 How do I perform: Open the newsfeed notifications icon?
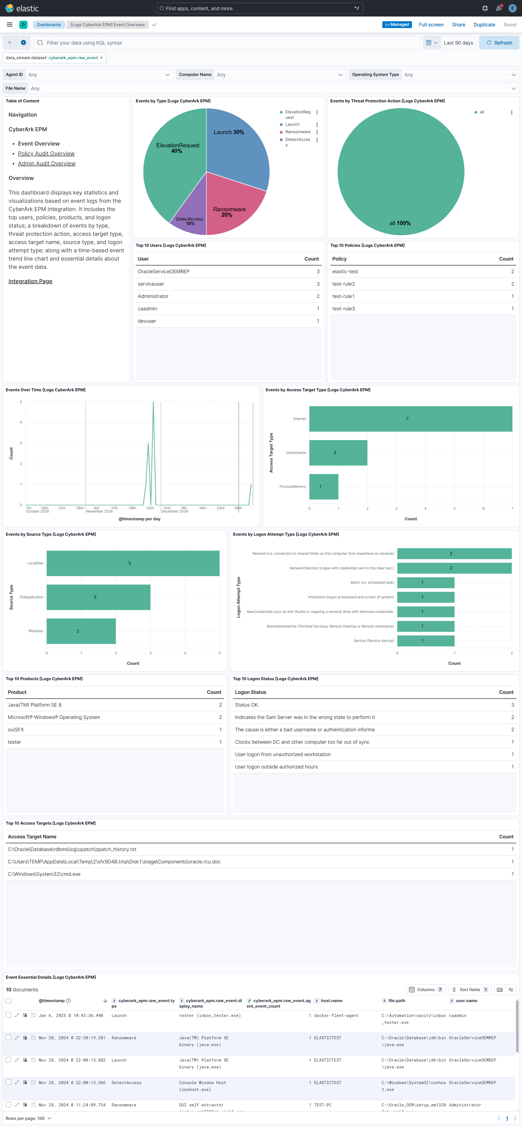pyautogui.click(x=498, y=8)
